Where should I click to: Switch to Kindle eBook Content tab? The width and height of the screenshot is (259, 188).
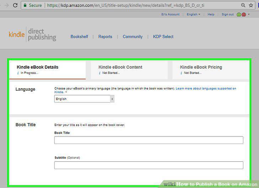coord(129,70)
